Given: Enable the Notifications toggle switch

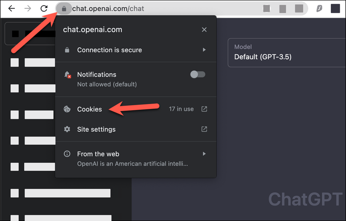Looking at the screenshot, I should point(198,74).
